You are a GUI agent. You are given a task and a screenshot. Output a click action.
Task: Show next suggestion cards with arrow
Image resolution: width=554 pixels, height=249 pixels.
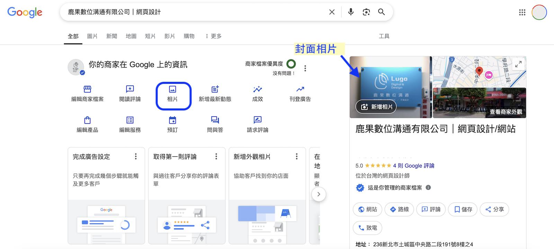(319, 194)
